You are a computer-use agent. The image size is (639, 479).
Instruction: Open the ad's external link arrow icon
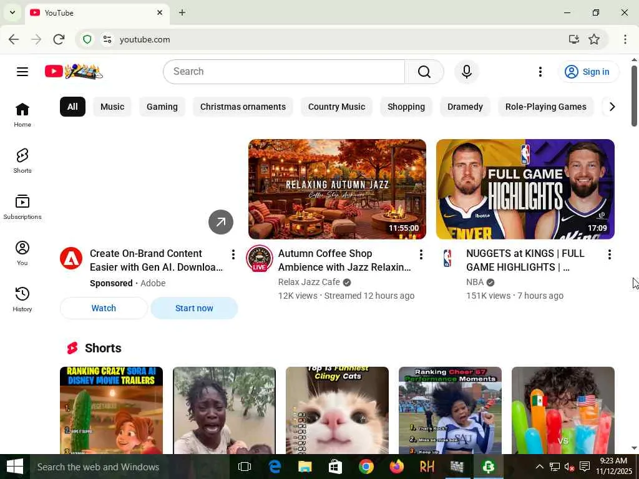coord(221,222)
